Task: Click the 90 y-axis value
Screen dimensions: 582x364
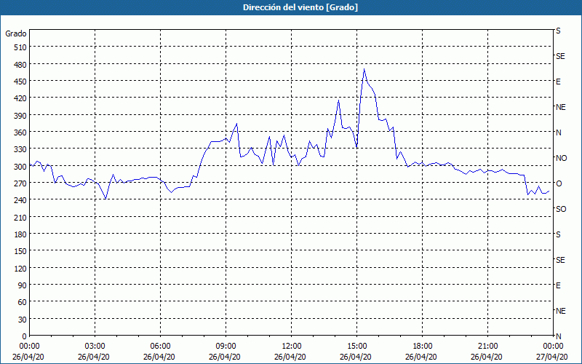Action: pos(23,285)
